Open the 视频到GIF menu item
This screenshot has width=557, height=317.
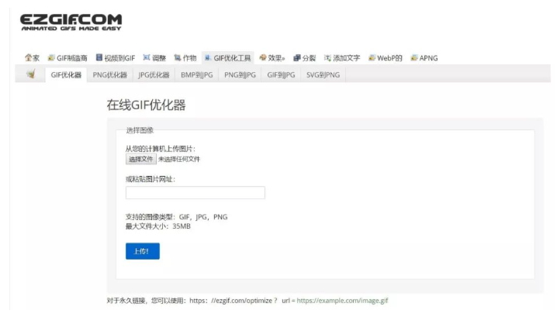pos(116,58)
